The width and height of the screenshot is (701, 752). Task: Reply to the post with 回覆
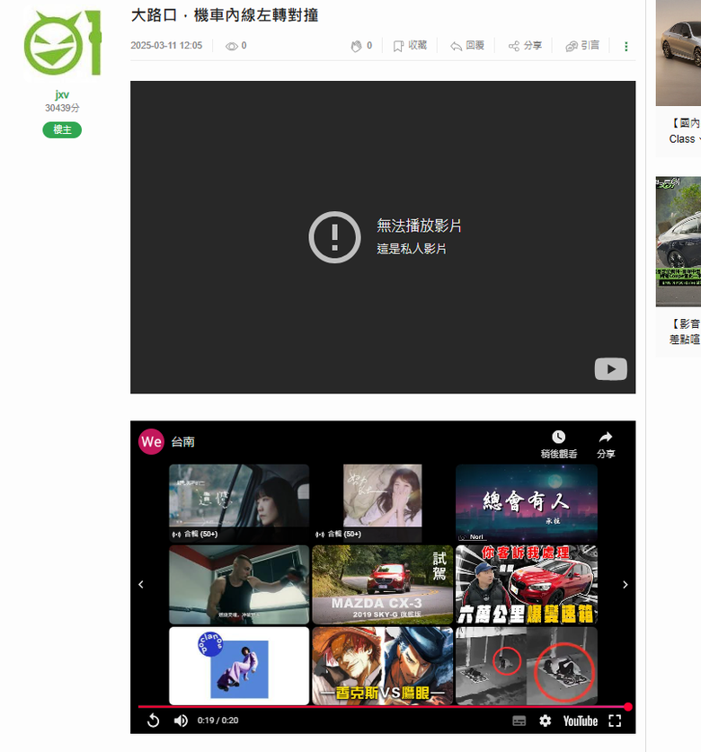[467, 46]
